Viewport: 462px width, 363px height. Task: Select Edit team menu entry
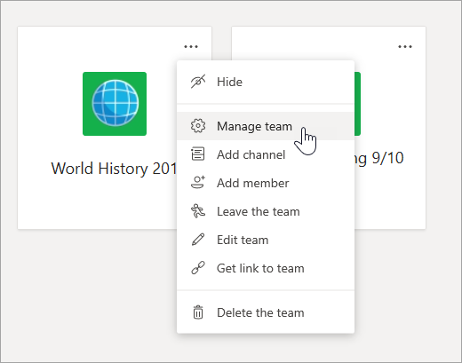[266, 240]
